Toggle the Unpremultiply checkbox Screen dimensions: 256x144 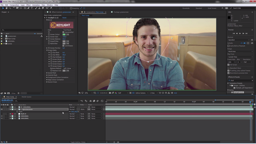pos(63,32)
